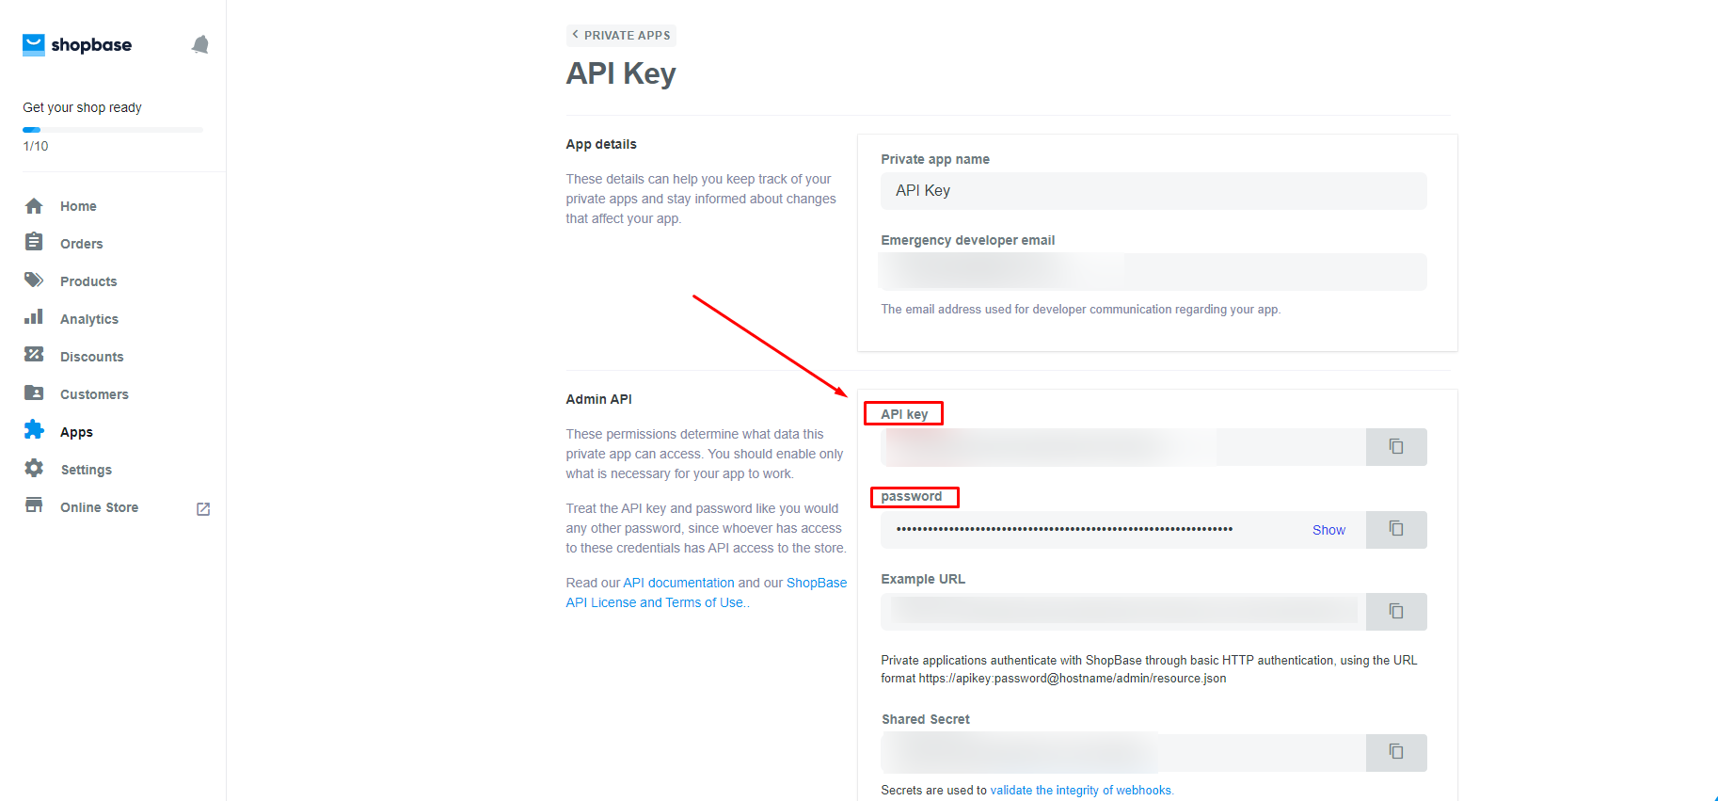This screenshot has width=1718, height=801.
Task: Copy the API key with the copy icon
Action: click(1396, 447)
